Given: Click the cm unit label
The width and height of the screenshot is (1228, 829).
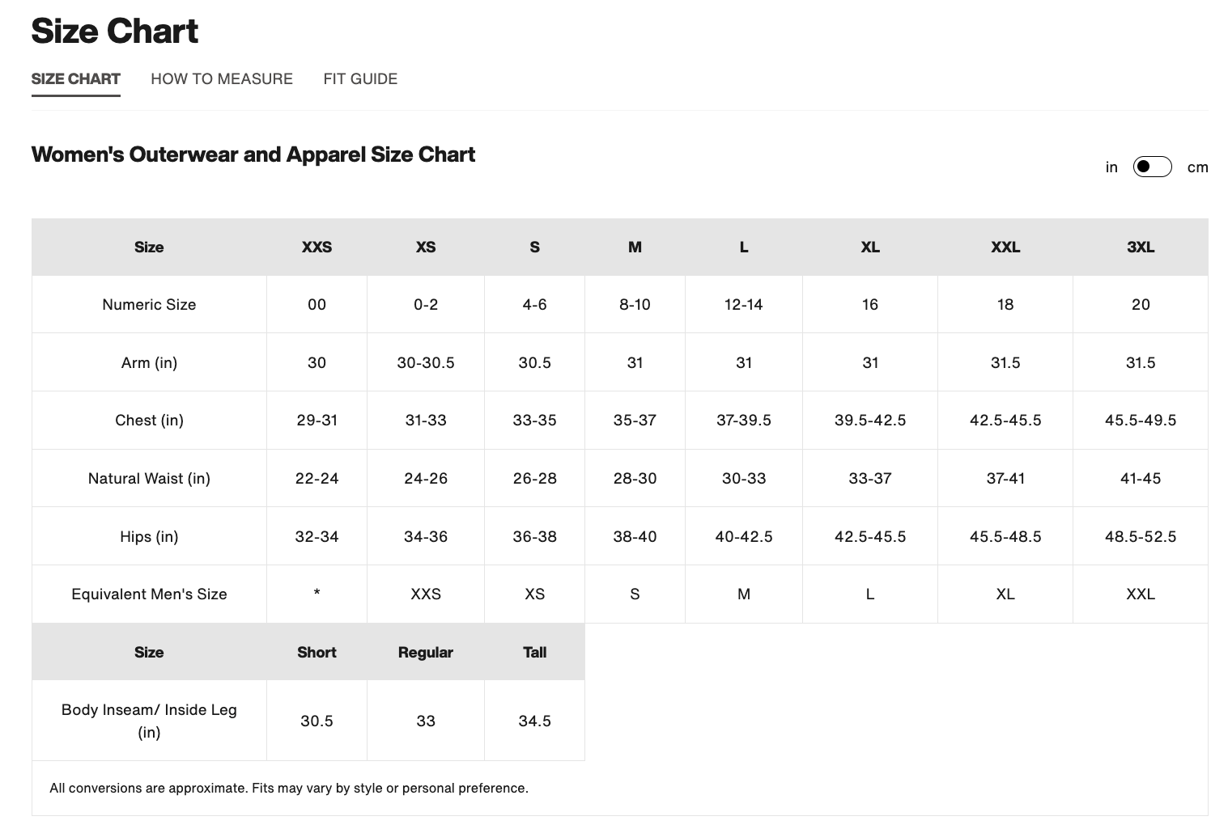Looking at the screenshot, I should 1197,167.
